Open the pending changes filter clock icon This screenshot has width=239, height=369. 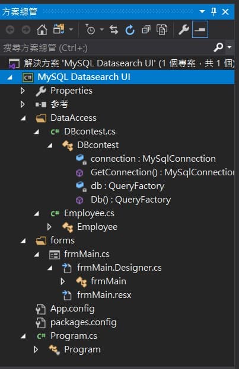click(x=90, y=30)
